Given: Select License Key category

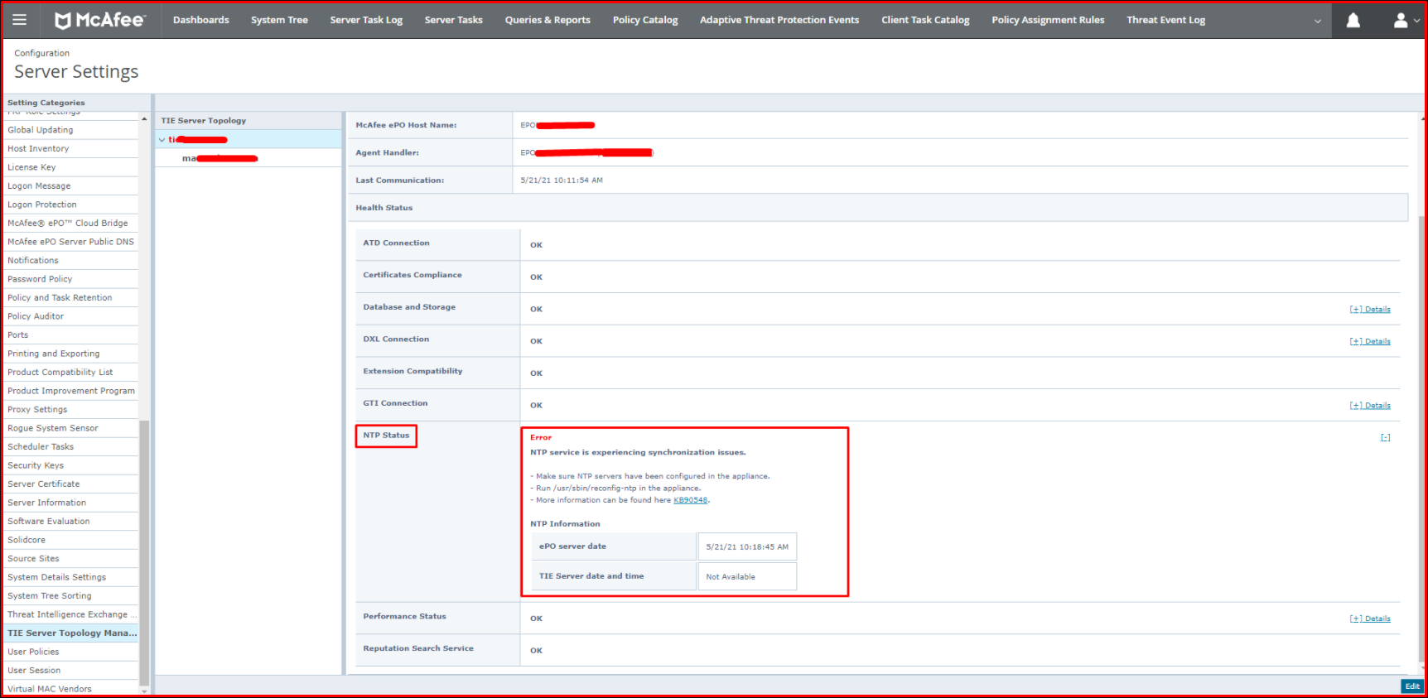Looking at the screenshot, I should click(x=70, y=167).
